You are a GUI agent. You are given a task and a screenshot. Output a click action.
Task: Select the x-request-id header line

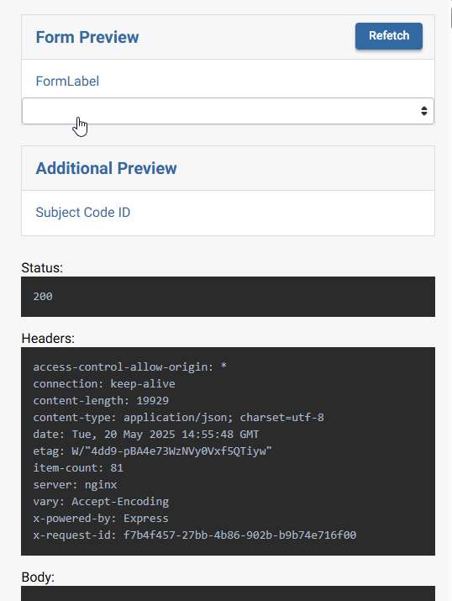[x=195, y=535]
